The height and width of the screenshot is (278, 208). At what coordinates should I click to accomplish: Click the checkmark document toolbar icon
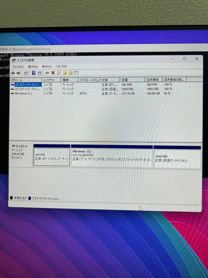59,73
